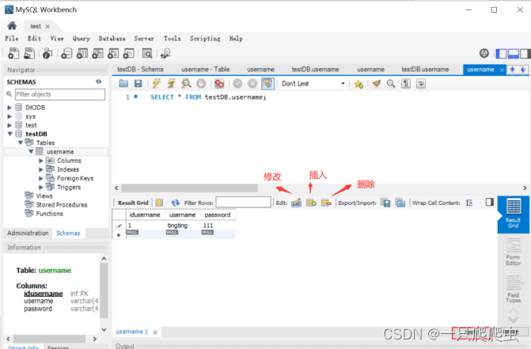Switch to the Administration tab
Viewport: 531px width, 349px height.
(28, 233)
